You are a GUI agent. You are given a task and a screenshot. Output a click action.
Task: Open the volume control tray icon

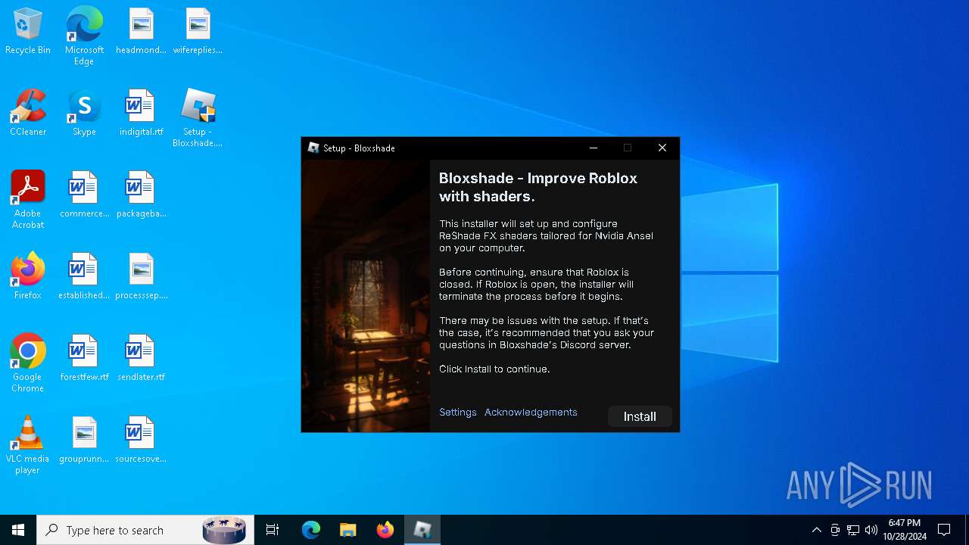click(x=871, y=530)
